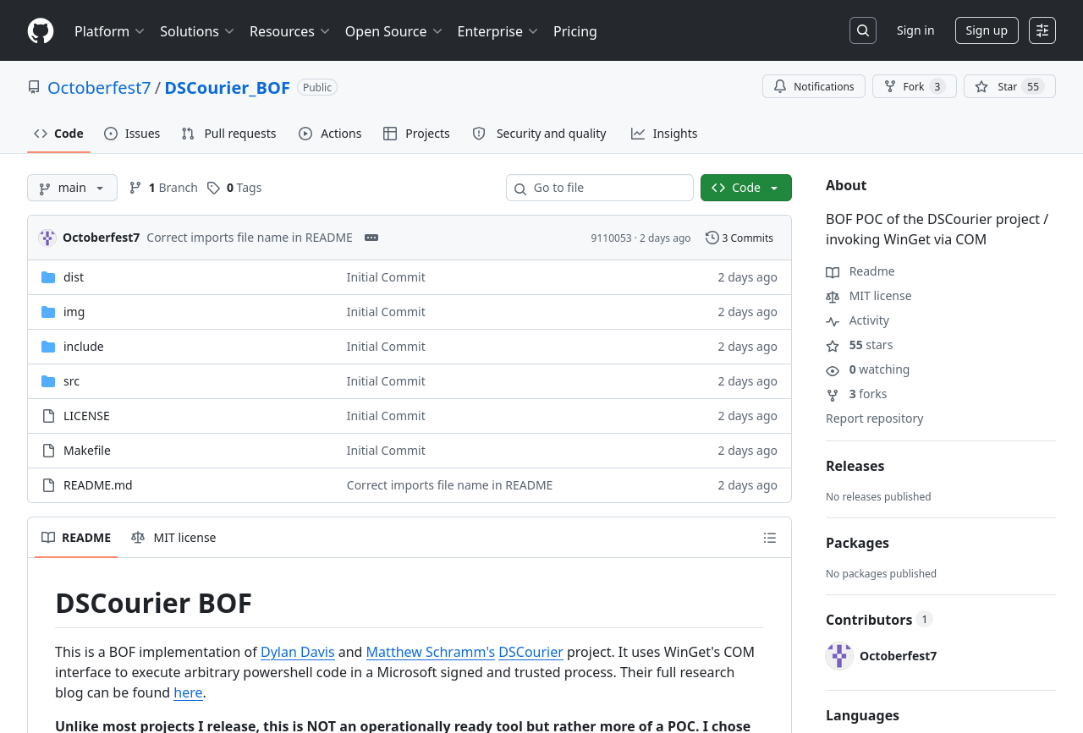Open the MIT license tab
The width and height of the screenshot is (1083, 733).
(x=174, y=538)
